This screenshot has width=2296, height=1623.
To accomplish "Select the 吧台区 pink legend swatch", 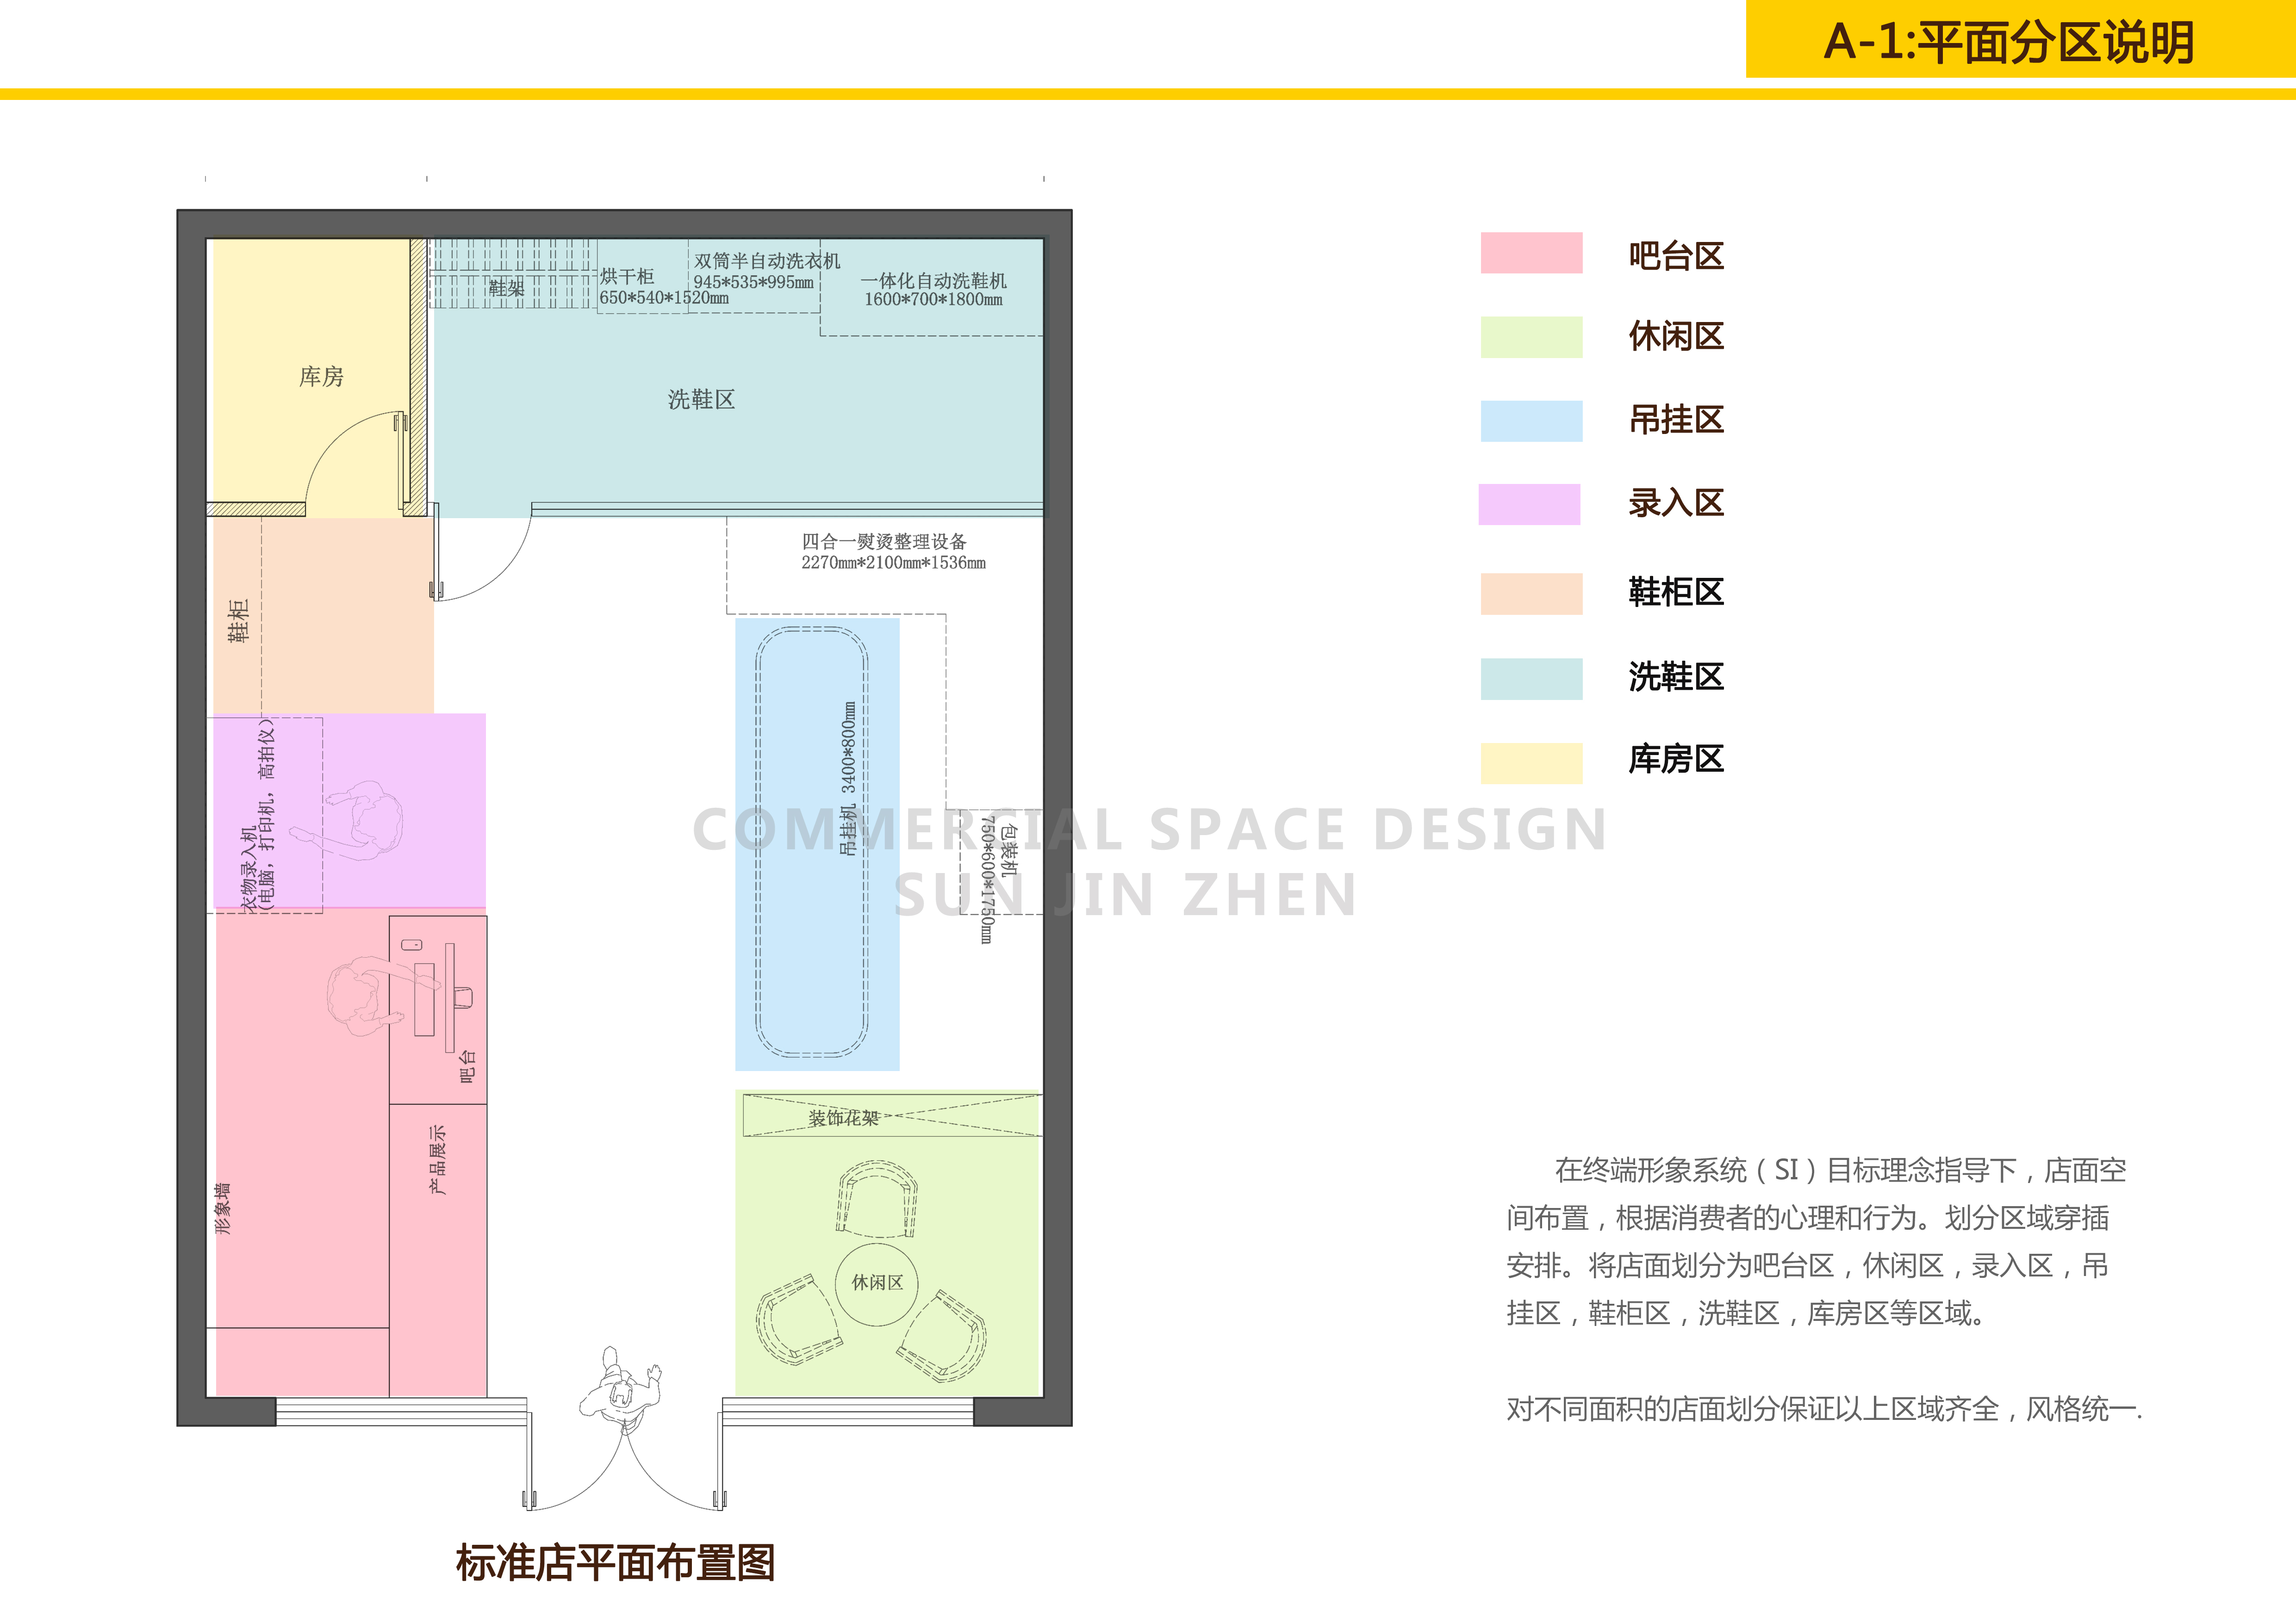I will tap(1532, 254).
